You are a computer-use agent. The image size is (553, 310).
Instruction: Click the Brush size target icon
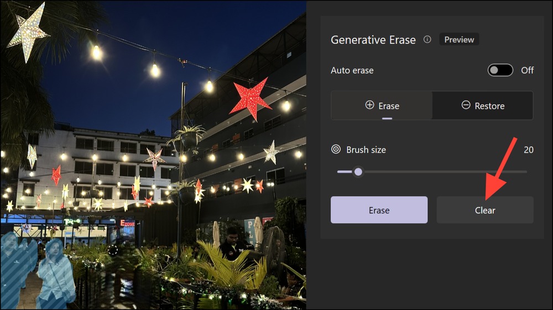click(x=336, y=149)
